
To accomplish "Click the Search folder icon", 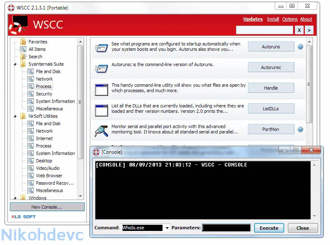I will click(23, 57).
